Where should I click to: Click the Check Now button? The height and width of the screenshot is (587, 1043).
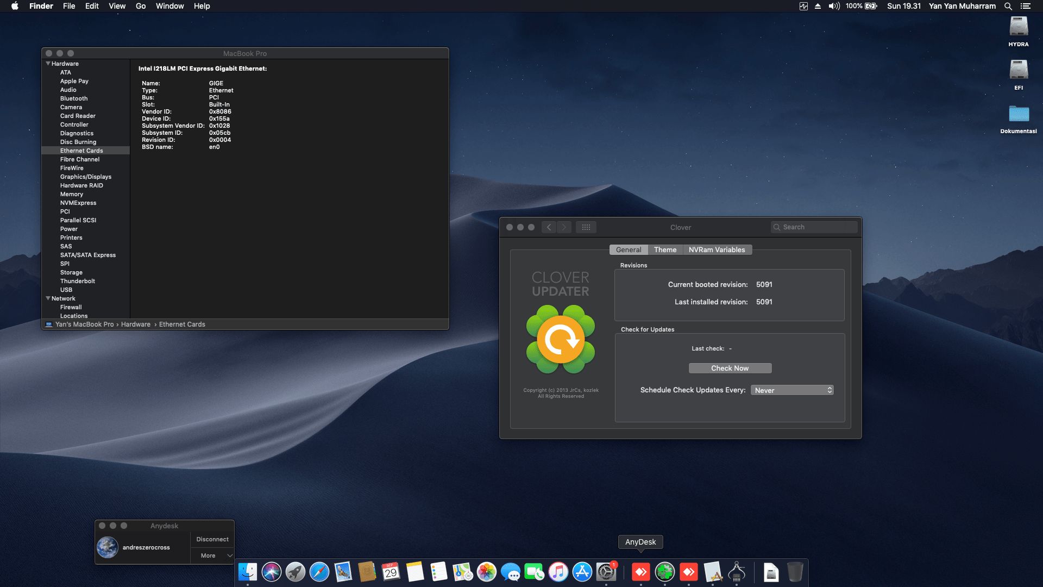[x=730, y=368]
